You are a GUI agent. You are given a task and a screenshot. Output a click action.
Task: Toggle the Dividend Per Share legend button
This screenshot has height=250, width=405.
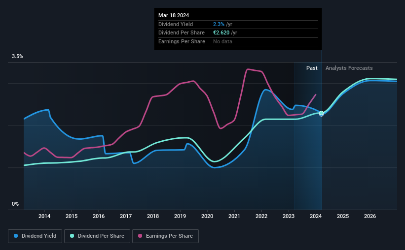tap(97, 236)
